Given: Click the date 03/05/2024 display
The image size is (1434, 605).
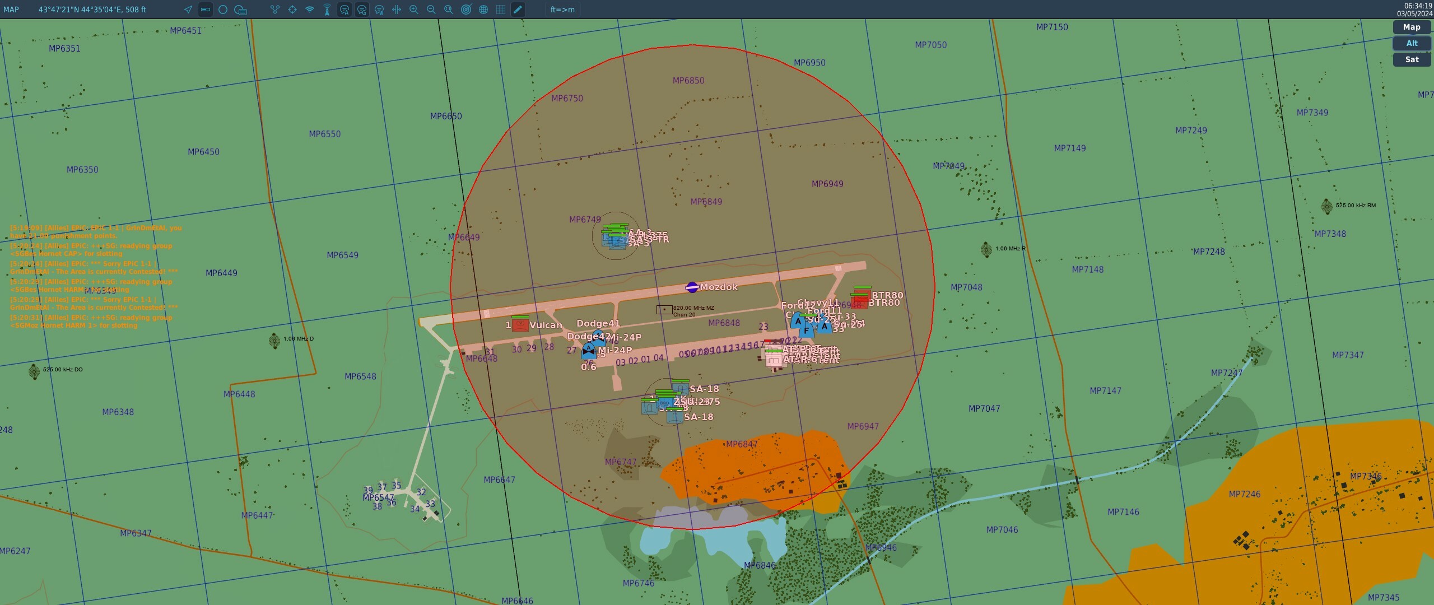Looking at the screenshot, I should [x=1414, y=14].
